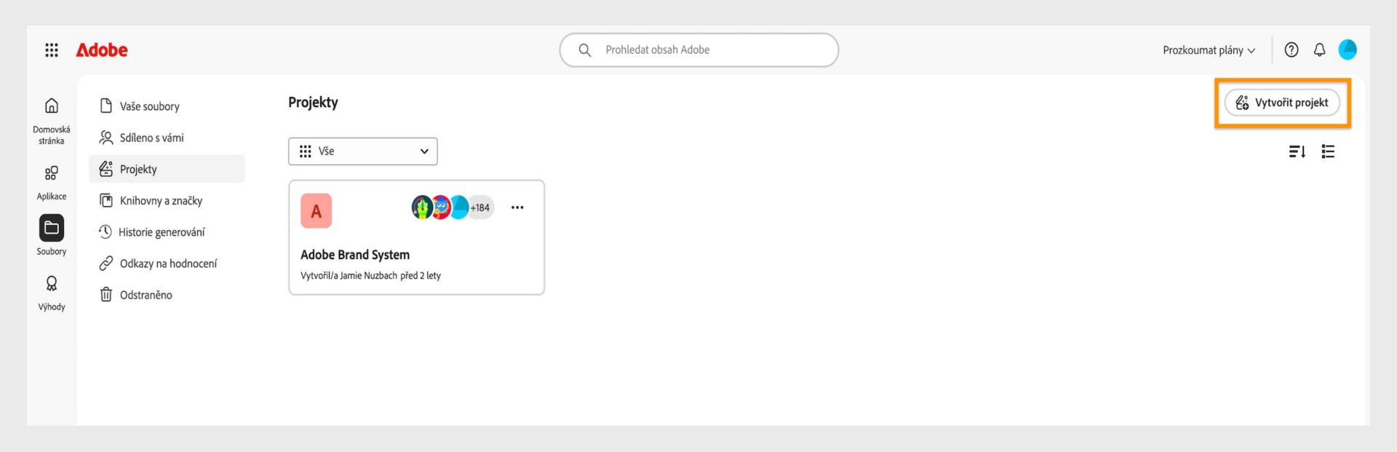The height and width of the screenshot is (452, 1397).
Task: Open the Adobe apps grid launcher
Action: point(52,49)
